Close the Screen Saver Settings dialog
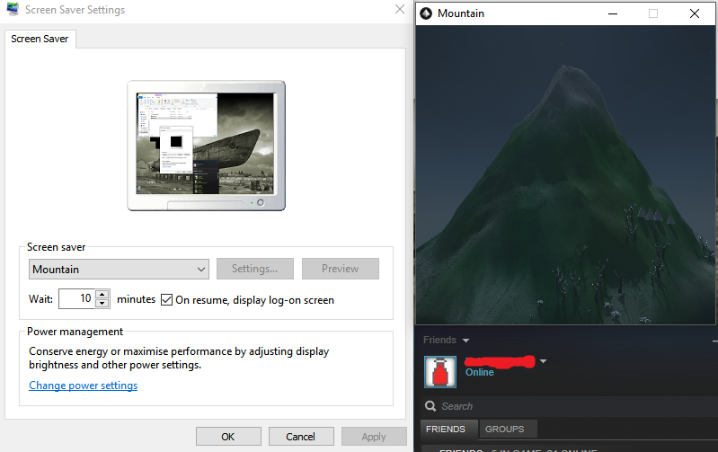This screenshot has height=452, width=718. (400, 9)
